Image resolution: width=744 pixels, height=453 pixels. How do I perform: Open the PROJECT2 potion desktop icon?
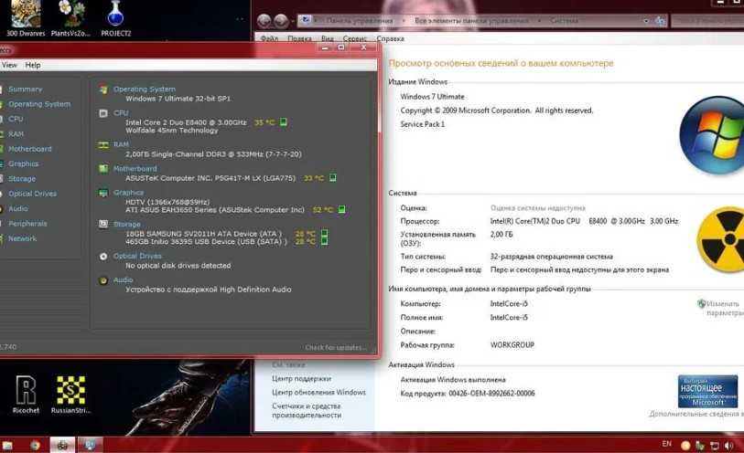point(116,19)
